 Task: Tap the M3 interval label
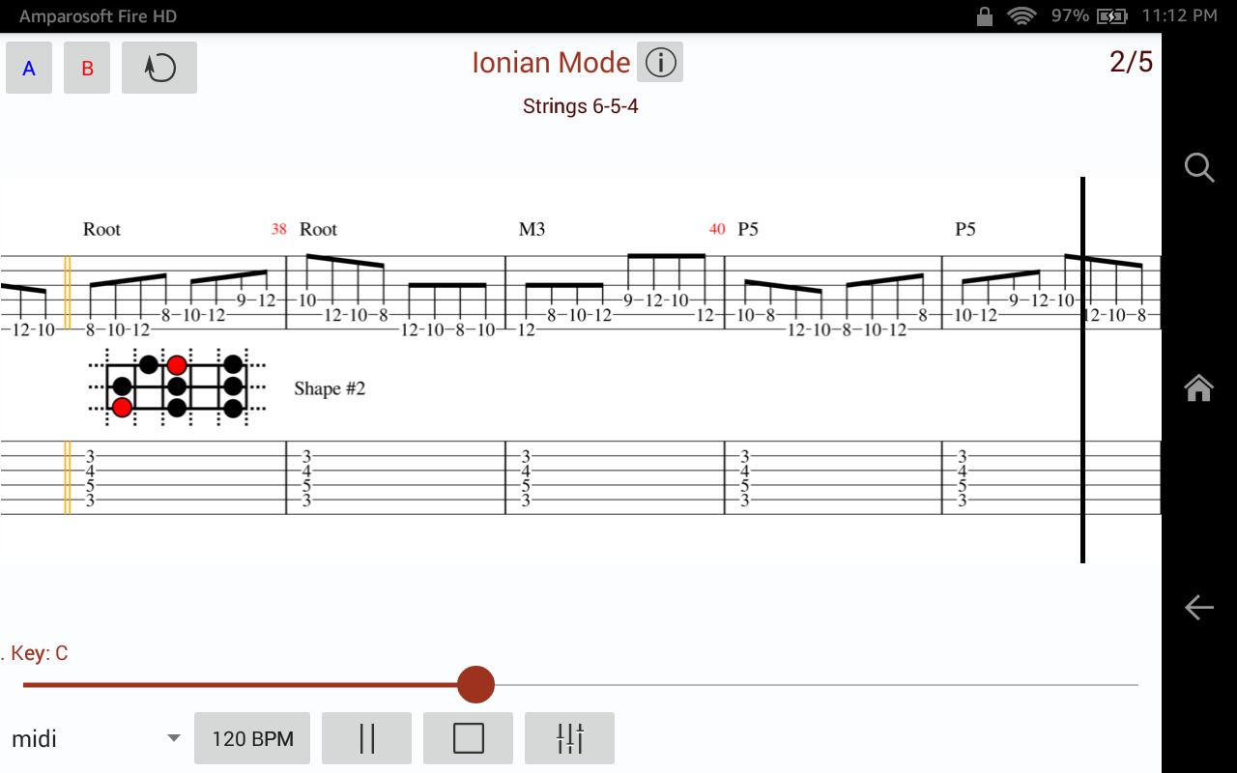click(x=532, y=229)
